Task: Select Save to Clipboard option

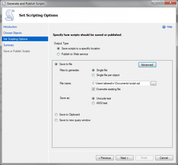Action: [x=56, y=115]
